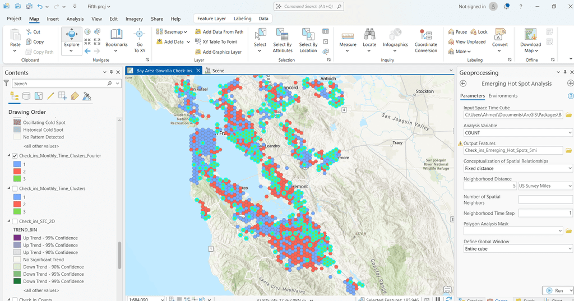Click the red class 2 swatch under Fourier layer
Image resolution: width=574 pixels, height=301 pixels.
17,172
